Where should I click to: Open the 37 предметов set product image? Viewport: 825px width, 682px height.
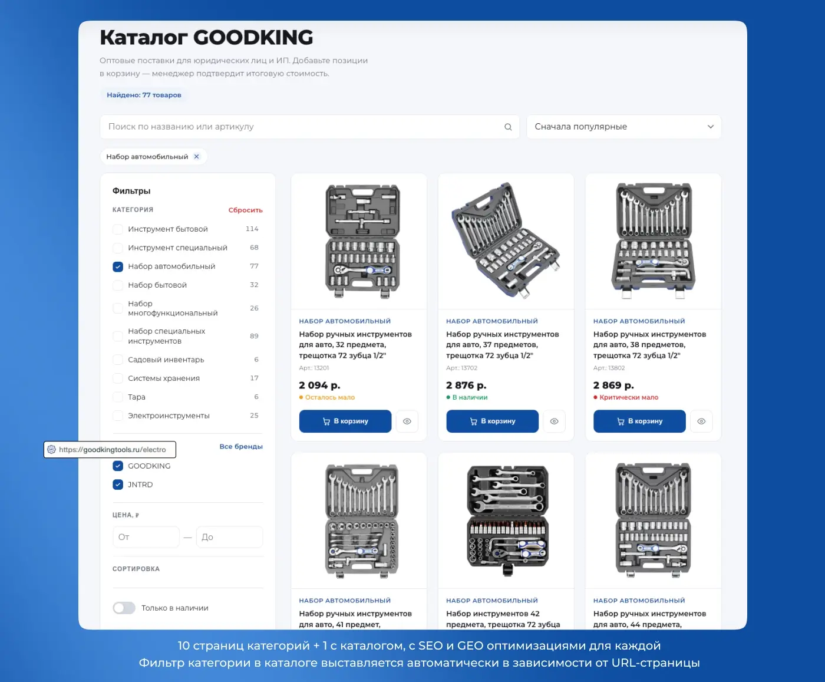[506, 241]
